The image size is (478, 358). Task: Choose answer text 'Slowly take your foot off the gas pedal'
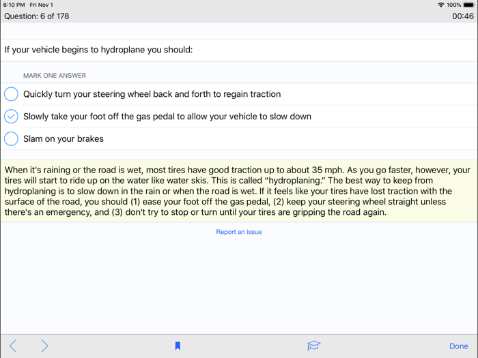pos(167,117)
